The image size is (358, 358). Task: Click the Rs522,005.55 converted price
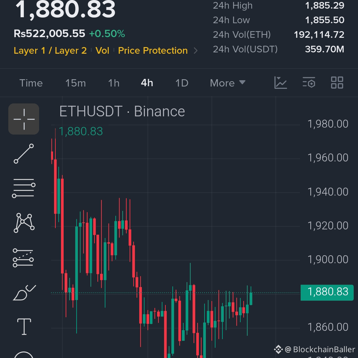click(49, 33)
